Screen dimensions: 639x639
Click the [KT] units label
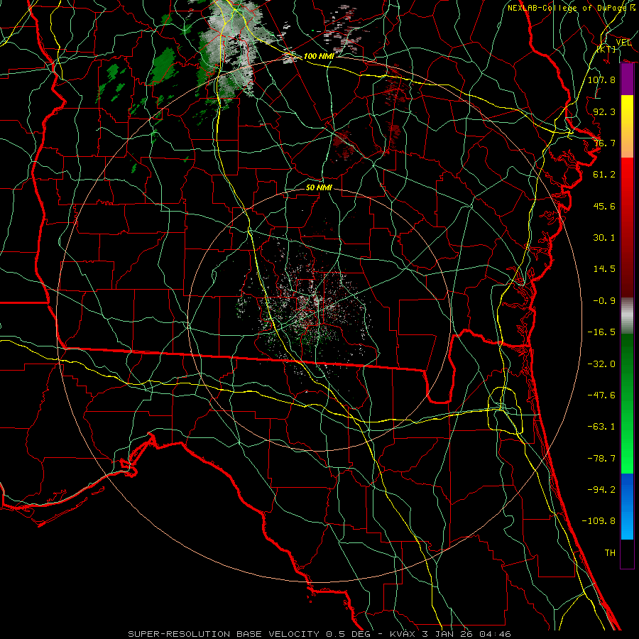tap(606, 49)
